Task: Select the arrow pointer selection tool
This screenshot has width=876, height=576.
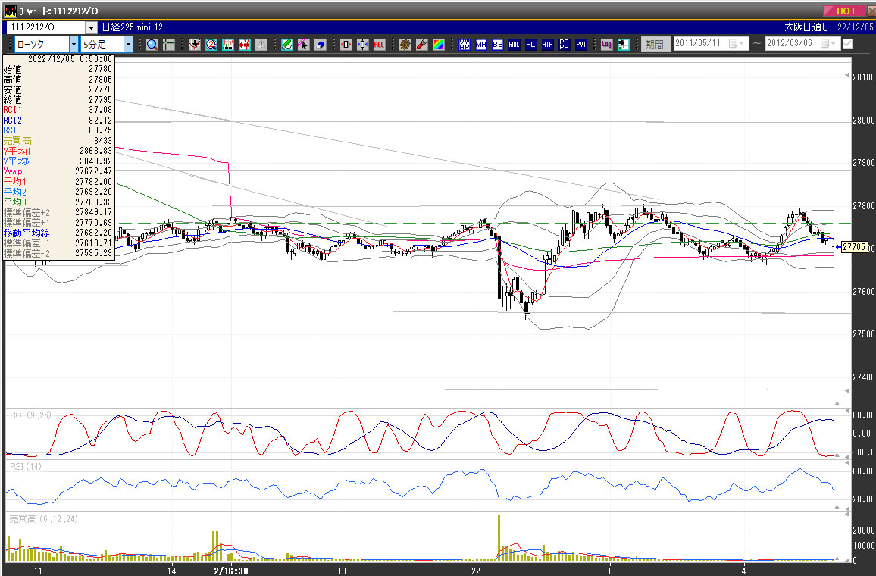Action: 303,45
